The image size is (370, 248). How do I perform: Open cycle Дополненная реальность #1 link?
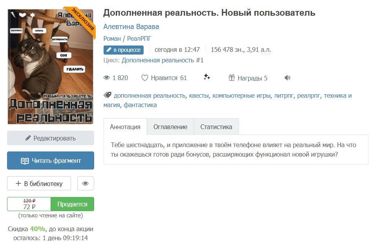pos(162,60)
